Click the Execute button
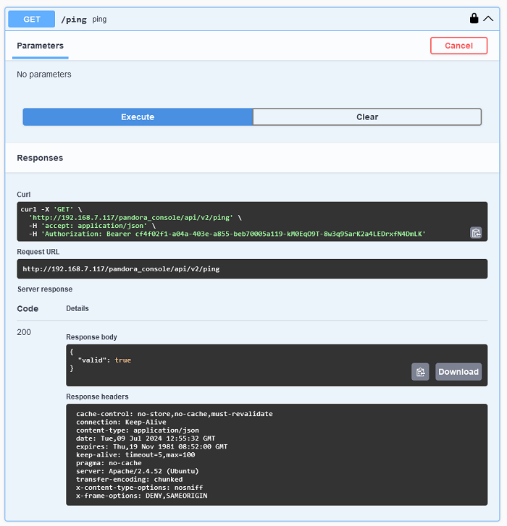507x526 pixels. click(138, 116)
